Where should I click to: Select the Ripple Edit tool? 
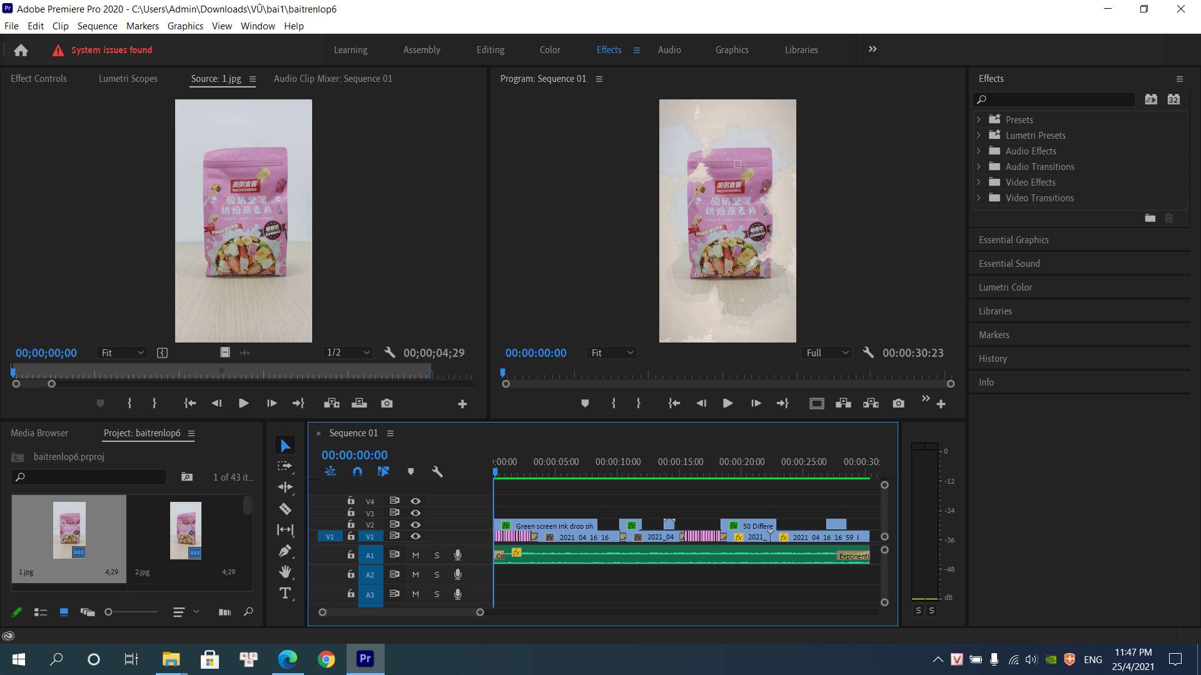coord(285,487)
